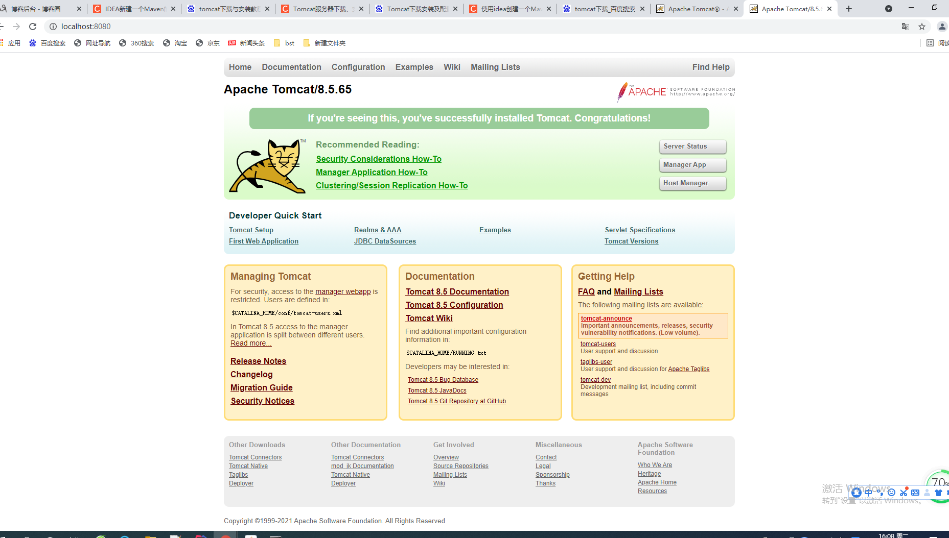Switch to the Apache Tomcat® tab
This screenshot has width=949, height=538.
pyautogui.click(x=698, y=9)
